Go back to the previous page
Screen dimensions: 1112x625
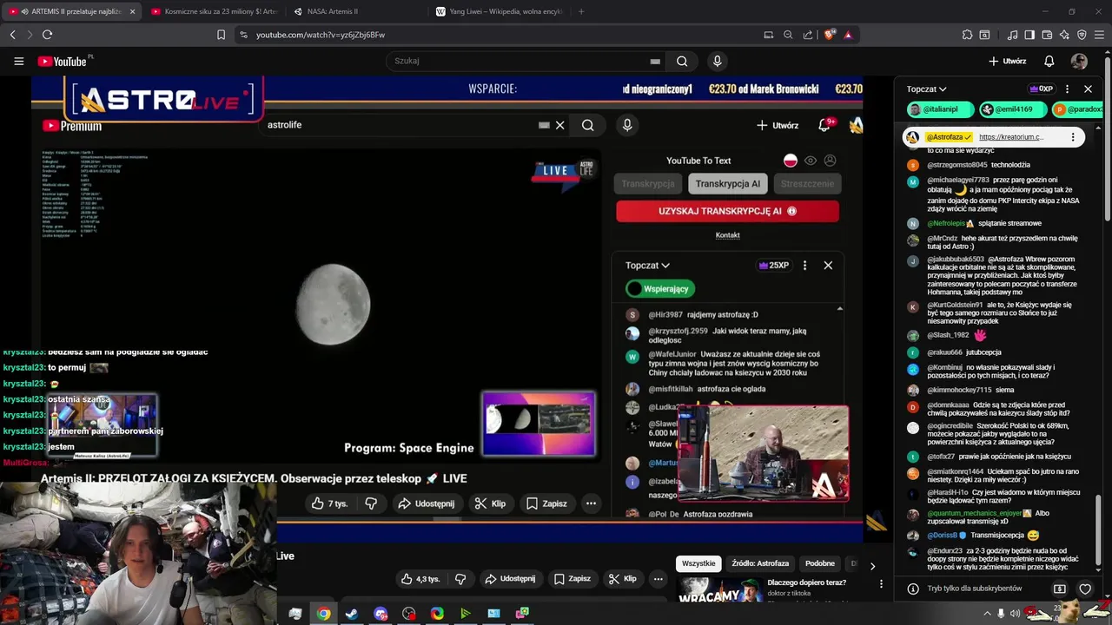click(x=12, y=35)
